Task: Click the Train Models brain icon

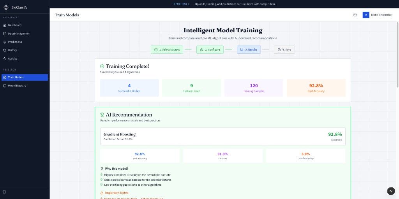Action: (x=5, y=77)
